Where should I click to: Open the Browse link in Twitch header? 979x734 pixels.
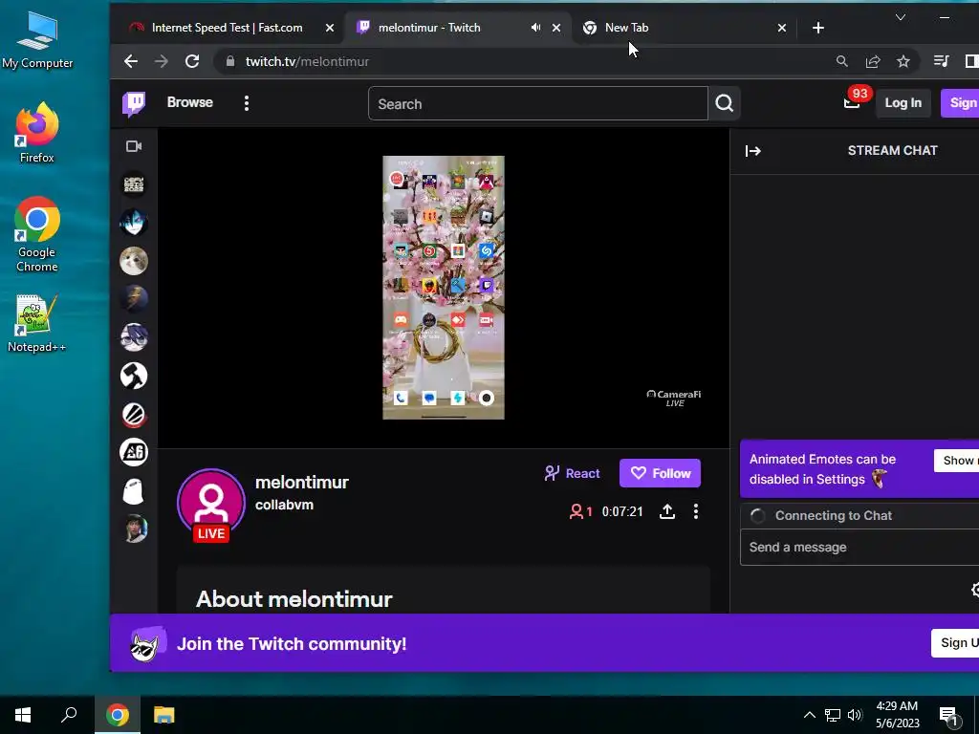point(190,102)
